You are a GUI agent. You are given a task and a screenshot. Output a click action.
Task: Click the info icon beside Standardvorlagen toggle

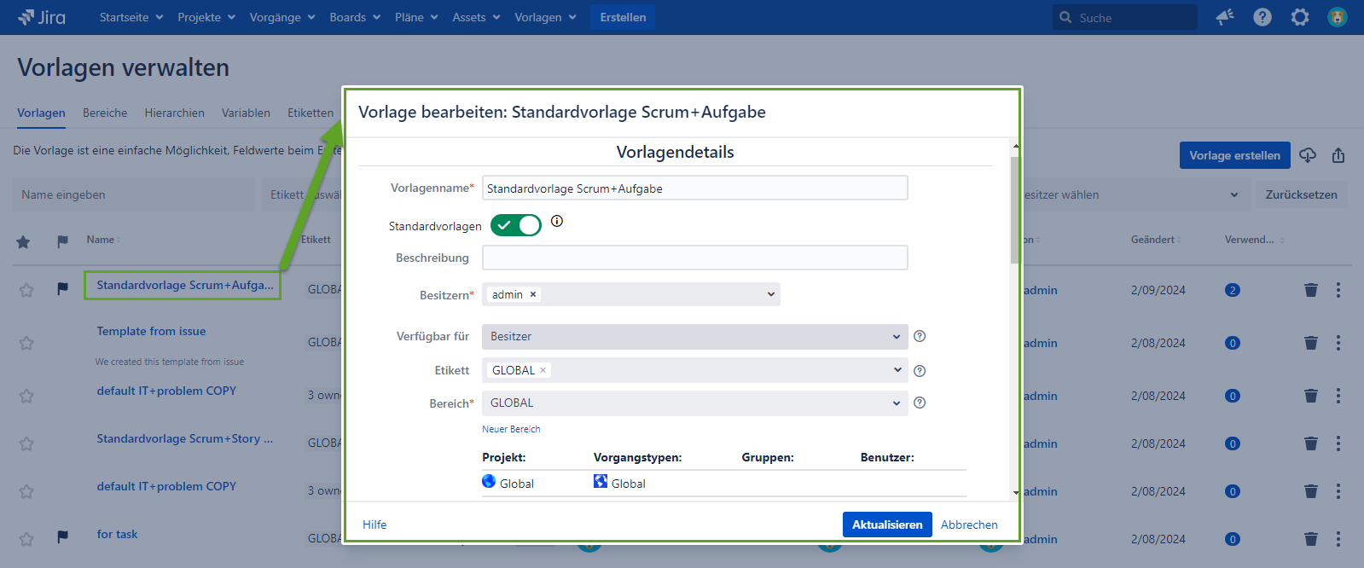click(557, 221)
